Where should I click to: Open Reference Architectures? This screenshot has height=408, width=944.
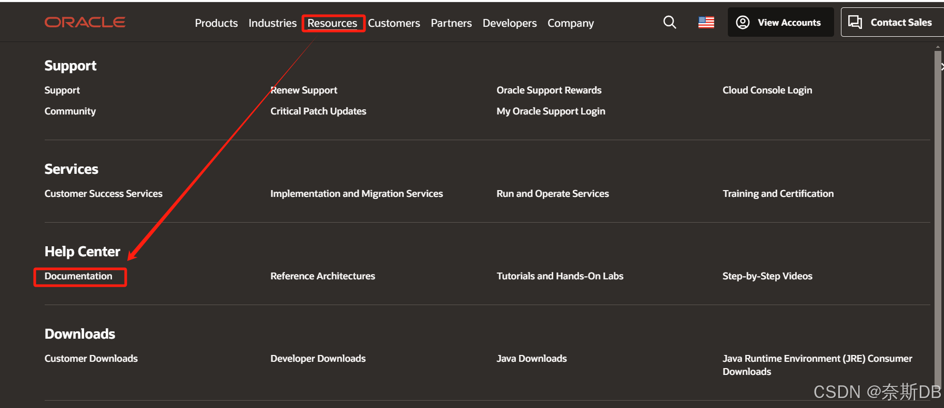[x=322, y=276]
